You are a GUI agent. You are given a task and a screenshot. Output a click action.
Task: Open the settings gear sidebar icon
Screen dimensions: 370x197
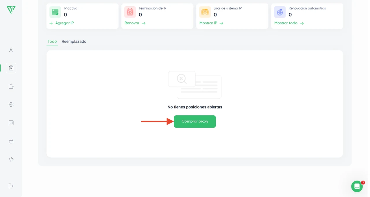click(x=11, y=104)
